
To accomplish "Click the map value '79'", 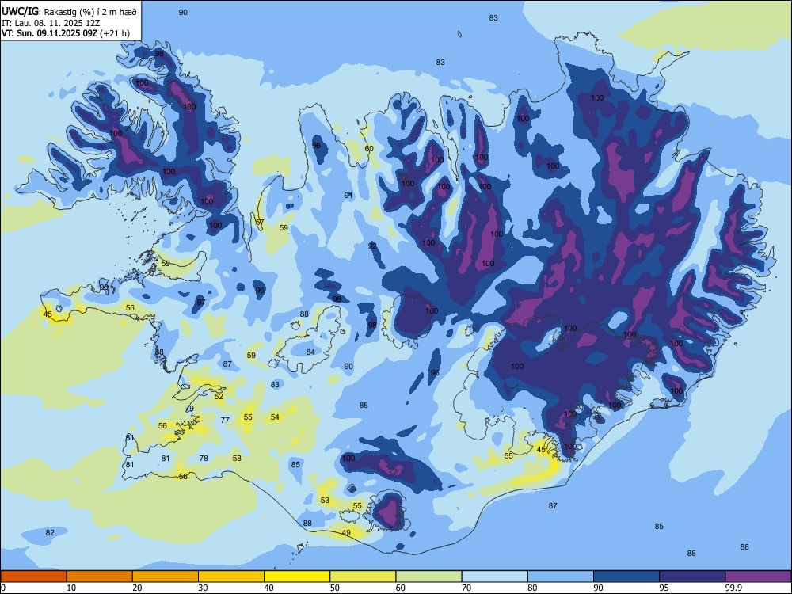I will click(189, 408).
